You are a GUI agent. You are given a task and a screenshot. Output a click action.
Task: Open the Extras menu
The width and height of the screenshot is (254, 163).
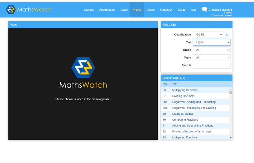181,10
